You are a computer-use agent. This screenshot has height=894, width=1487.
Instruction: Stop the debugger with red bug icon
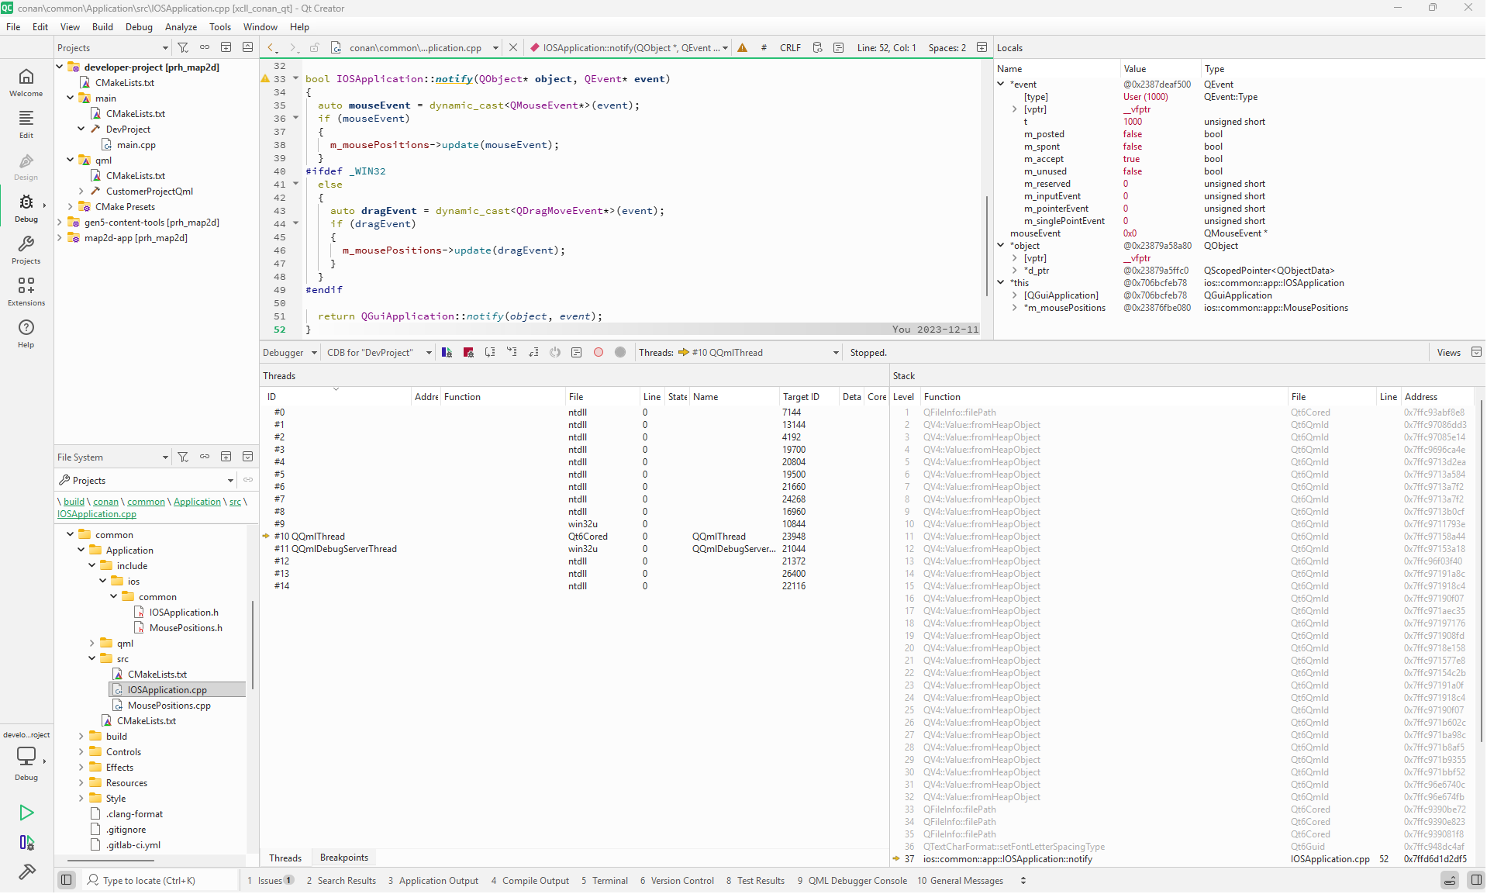tap(468, 353)
